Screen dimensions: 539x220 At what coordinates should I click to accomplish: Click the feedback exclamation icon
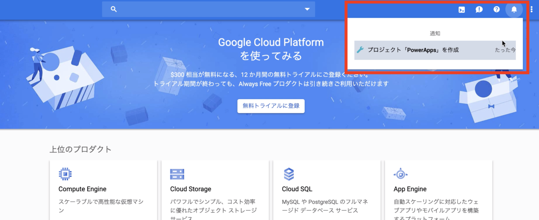coord(479,9)
